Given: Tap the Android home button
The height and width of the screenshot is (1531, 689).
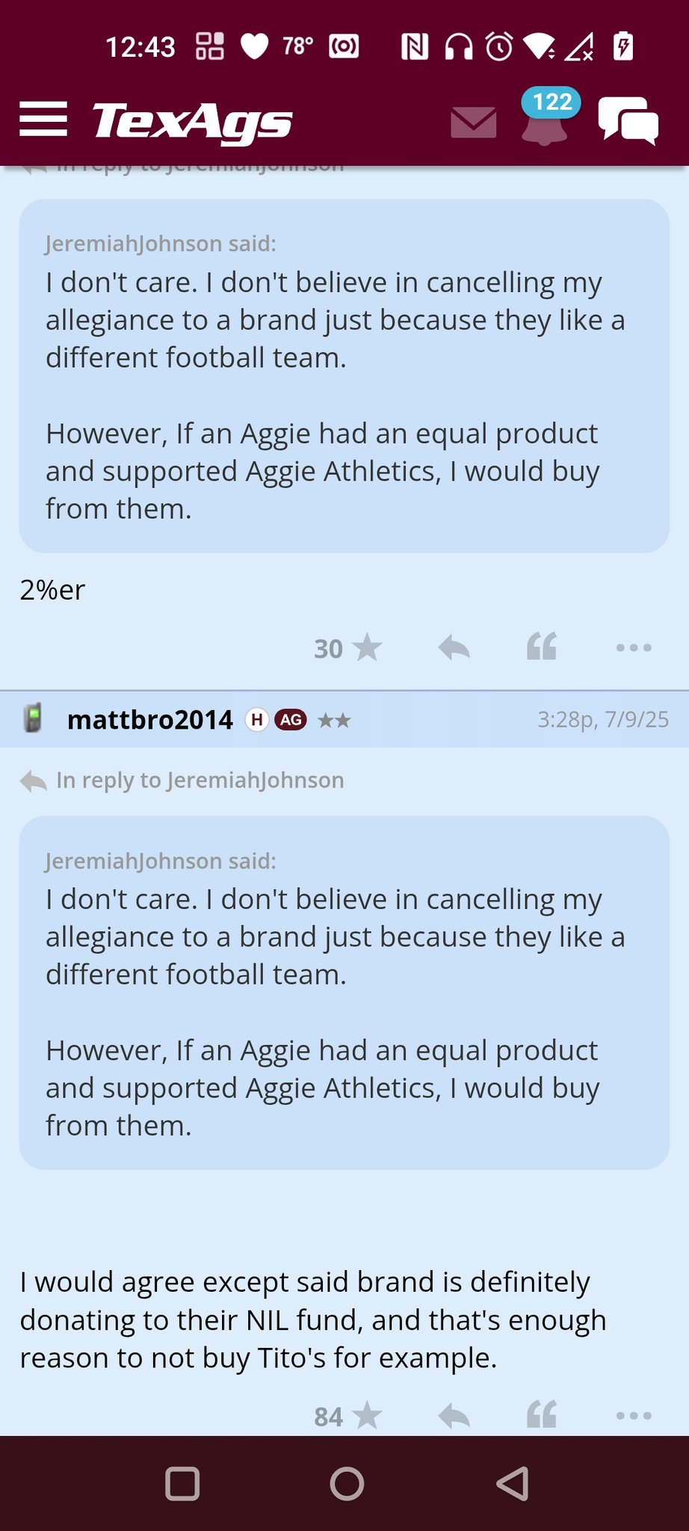Looking at the screenshot, I should click(x=347, y=1484).
